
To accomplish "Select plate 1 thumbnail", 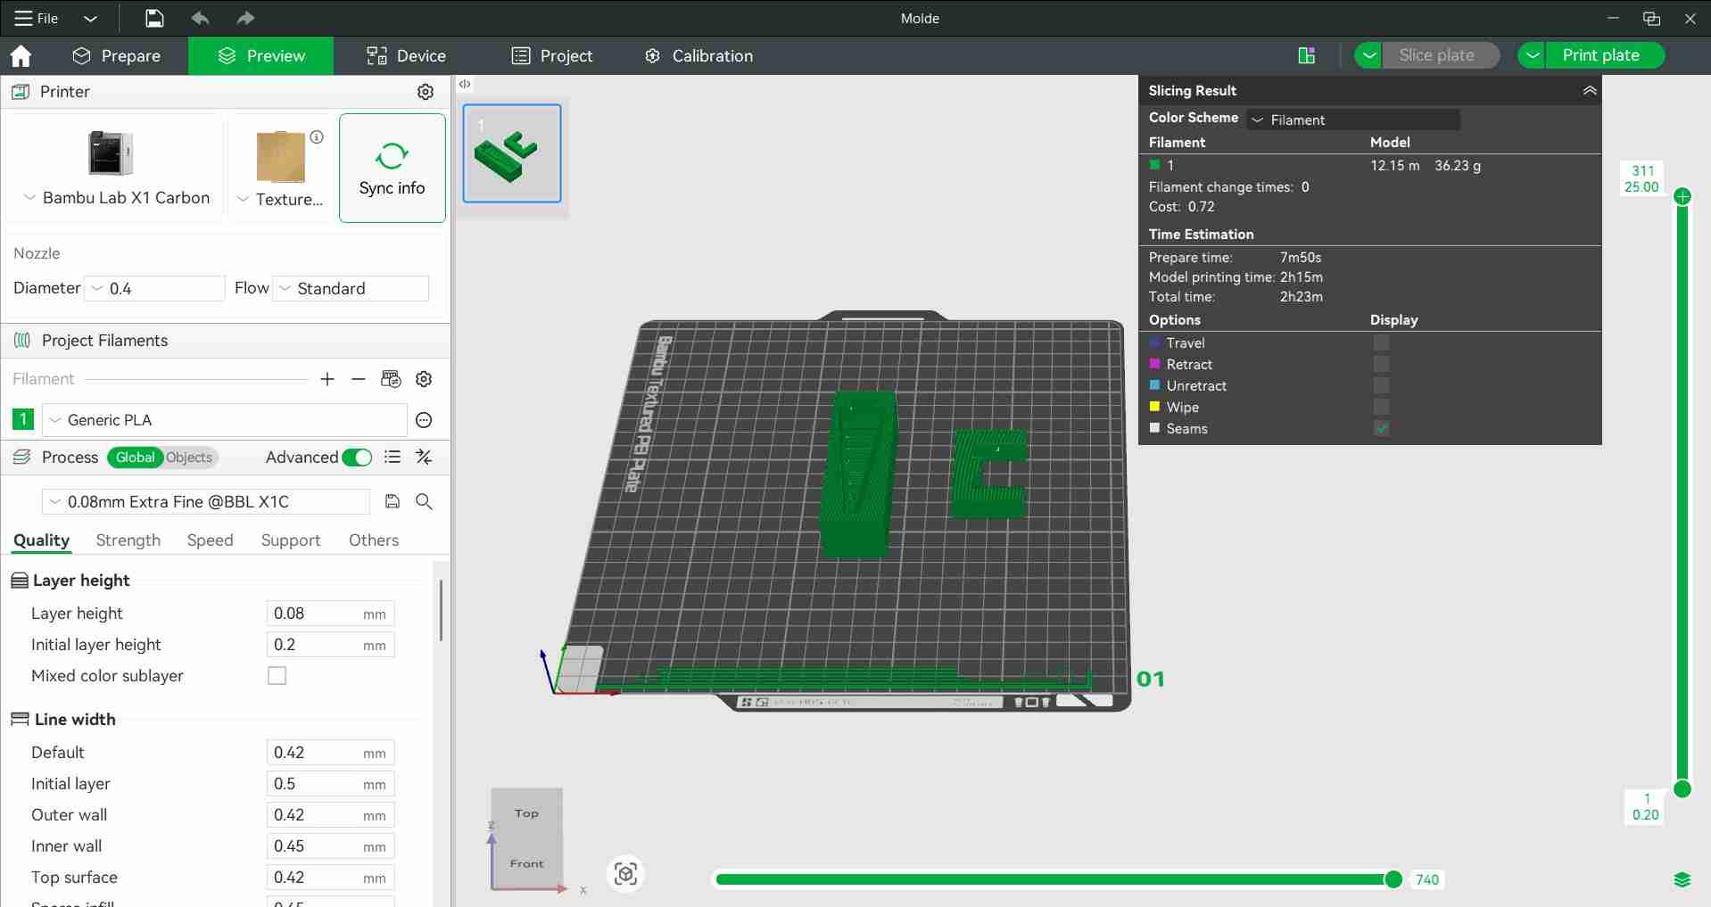I will coord(512,153).
